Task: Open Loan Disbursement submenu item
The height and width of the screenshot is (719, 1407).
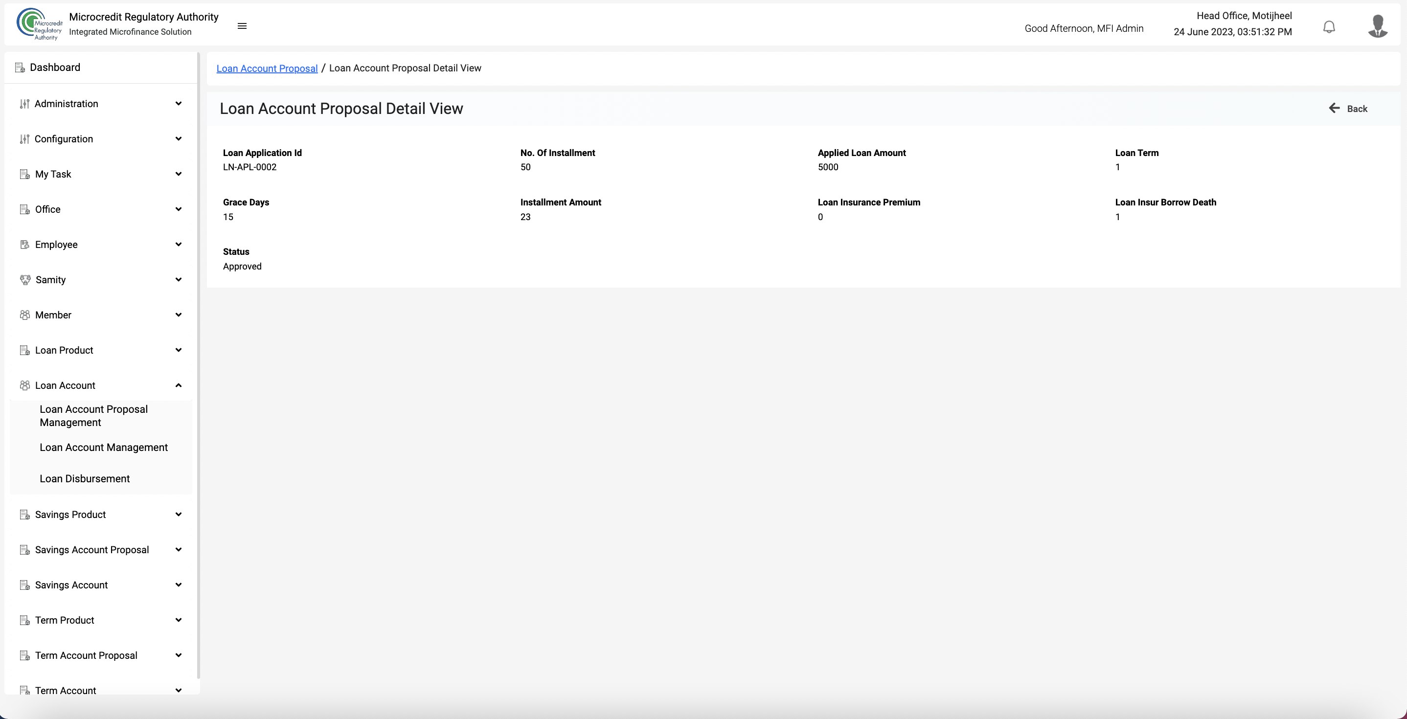Action: coord(85,479)
